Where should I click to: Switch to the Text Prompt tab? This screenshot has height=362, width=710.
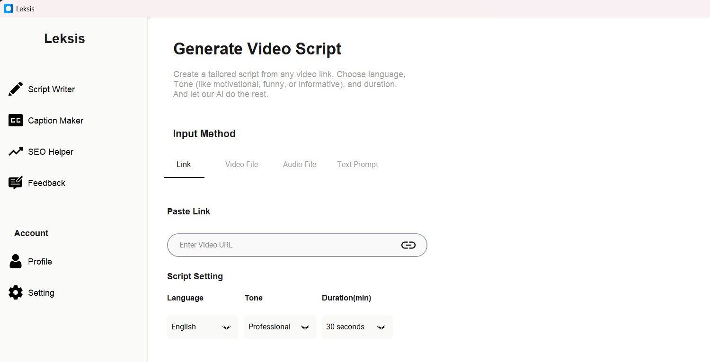357,165
